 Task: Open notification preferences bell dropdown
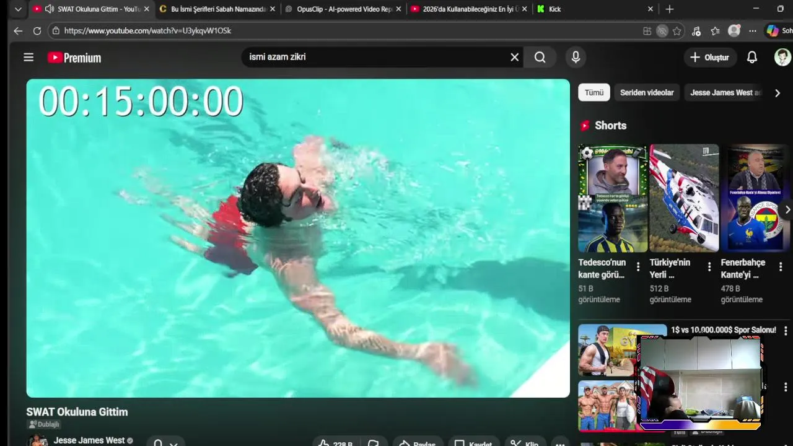tap(165, 443)
